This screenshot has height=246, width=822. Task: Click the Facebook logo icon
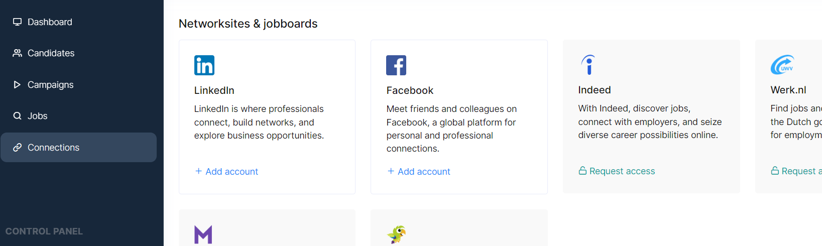pos(396,65)
